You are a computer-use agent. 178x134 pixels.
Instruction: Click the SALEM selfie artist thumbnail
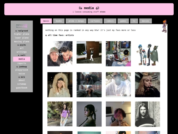pyautogui.click(x=60, y=54)
